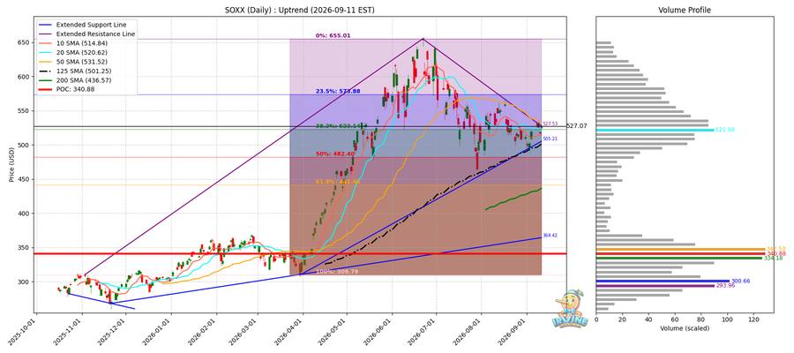Image resolution: width=794 pixels, height=353 pixels.
Task: Click the '300.66' volume profile label
Action: pos(740,282)
